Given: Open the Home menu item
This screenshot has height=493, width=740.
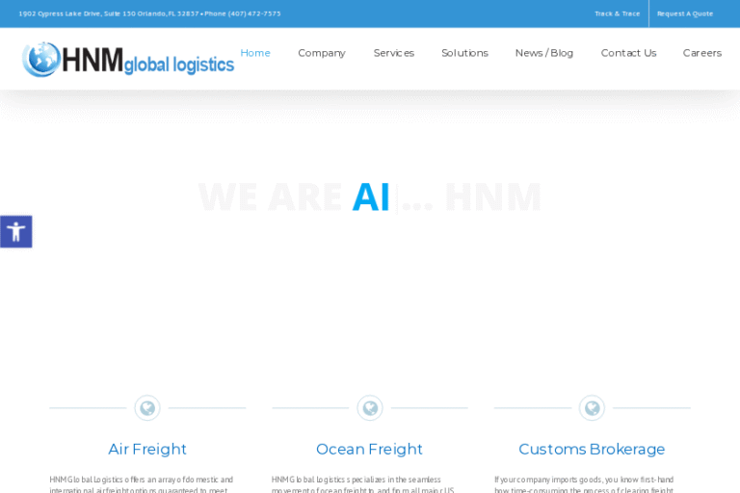Looking at the screenshot, I should pos(255,53).
